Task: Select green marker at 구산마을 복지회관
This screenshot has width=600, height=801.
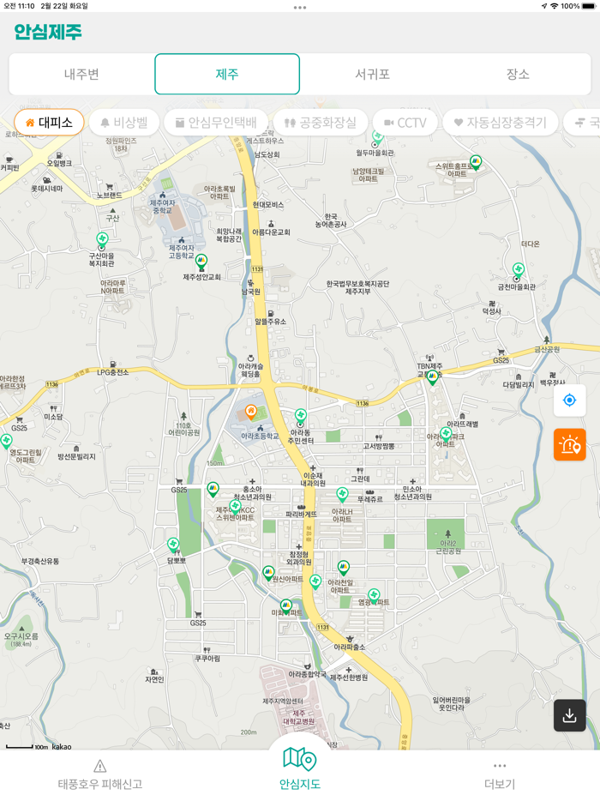Action: pos(102,239)
